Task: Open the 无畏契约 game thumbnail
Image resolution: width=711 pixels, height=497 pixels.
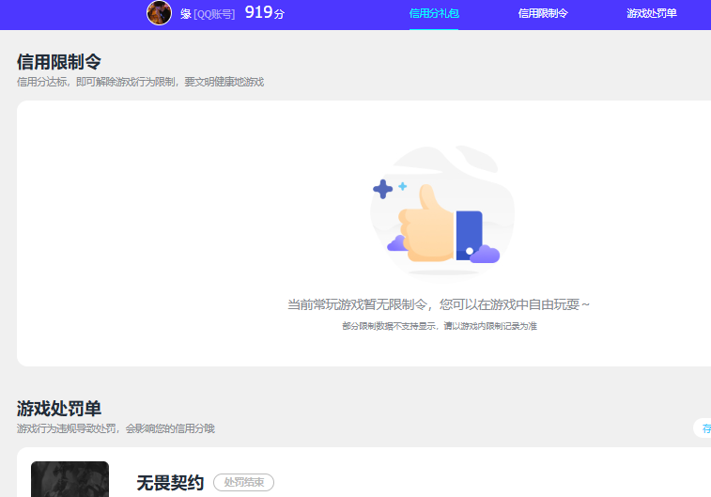Action: point(70,479)
